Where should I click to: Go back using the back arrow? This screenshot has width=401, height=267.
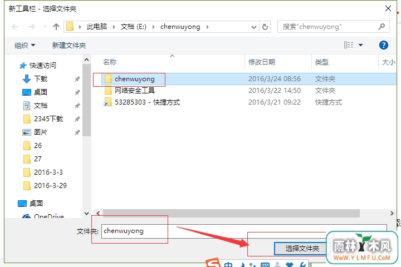[x=15, y=27]
